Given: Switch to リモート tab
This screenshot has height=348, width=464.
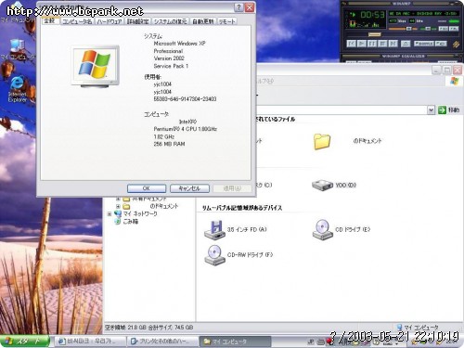Looking at the screenshot, I should pos(227,21).
